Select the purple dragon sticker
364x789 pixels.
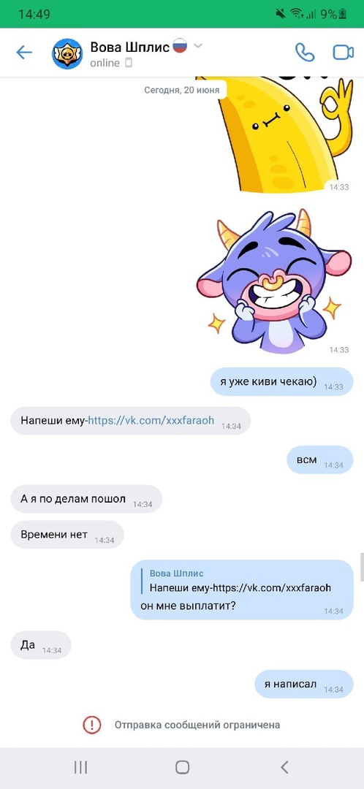coord(274,282)
